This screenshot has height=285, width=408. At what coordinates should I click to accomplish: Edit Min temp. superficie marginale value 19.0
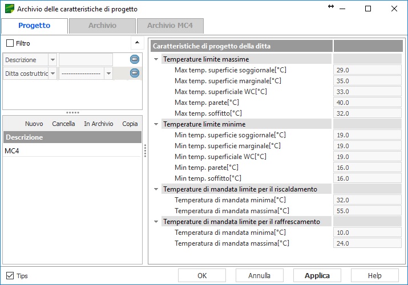click(367, 146)
